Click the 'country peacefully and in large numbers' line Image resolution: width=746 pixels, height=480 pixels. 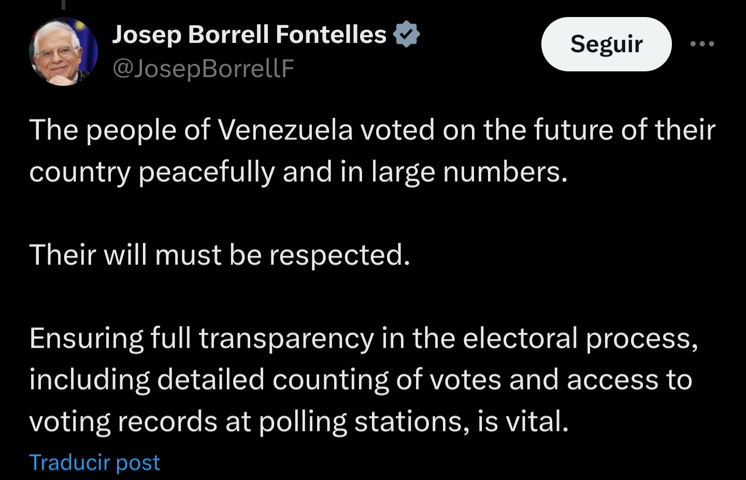tap(298, 172)
